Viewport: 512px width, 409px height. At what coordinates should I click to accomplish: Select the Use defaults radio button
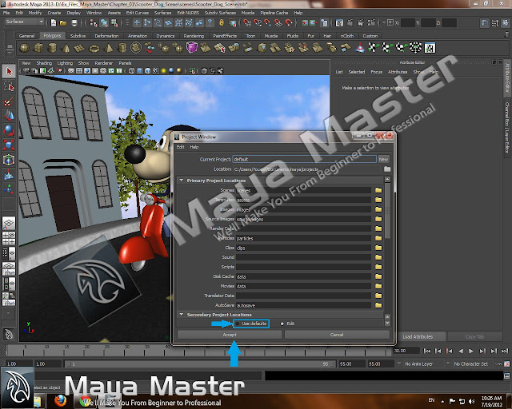pos(238,324)
